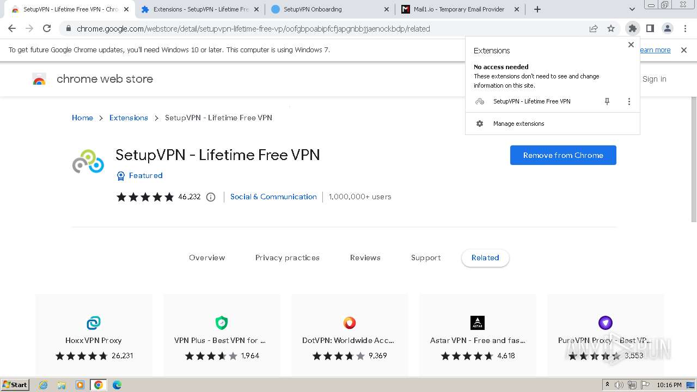Select the Related tab
The image size is (697, 392).
click(485, 258)
